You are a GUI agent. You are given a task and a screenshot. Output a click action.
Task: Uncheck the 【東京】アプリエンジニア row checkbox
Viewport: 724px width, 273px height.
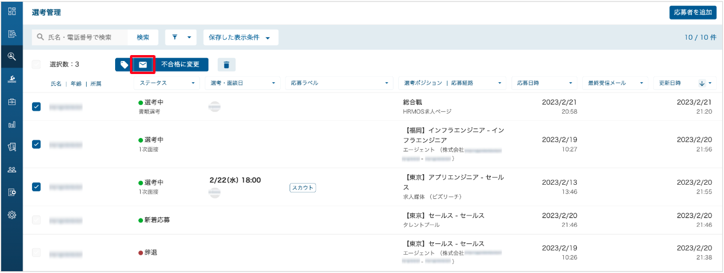[x=36, y=187]
